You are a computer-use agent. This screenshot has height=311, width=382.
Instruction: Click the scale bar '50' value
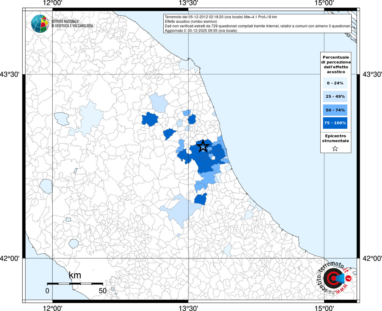pos(102,291)
